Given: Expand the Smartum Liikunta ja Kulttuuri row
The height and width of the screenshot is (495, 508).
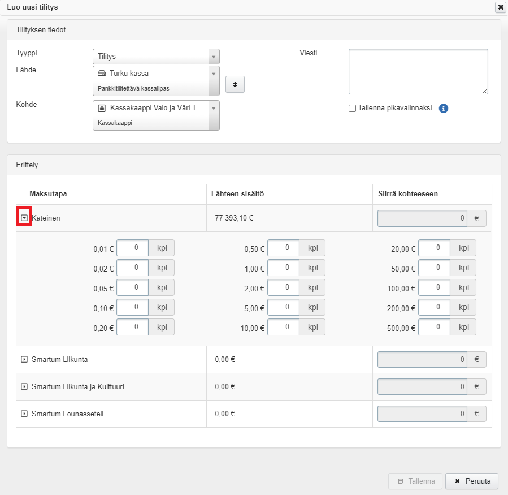Looking at the screenshot, I should pos(24,386).
